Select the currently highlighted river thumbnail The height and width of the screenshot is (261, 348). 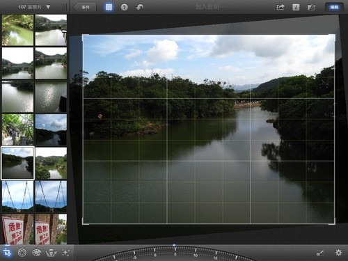point(17,163)
